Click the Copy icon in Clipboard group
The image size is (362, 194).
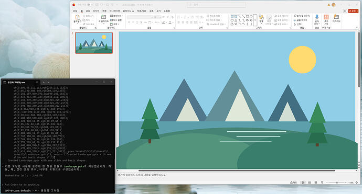coord(84,20)
